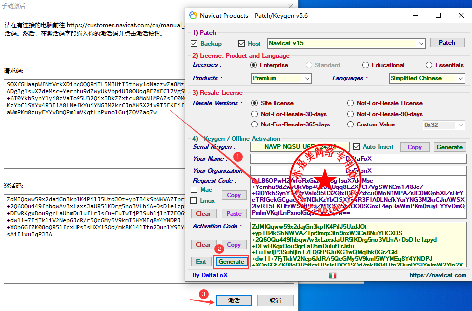Copy the Request Code
The height and width of the screenshot is (311, 472).
click(x=234, y=195)
